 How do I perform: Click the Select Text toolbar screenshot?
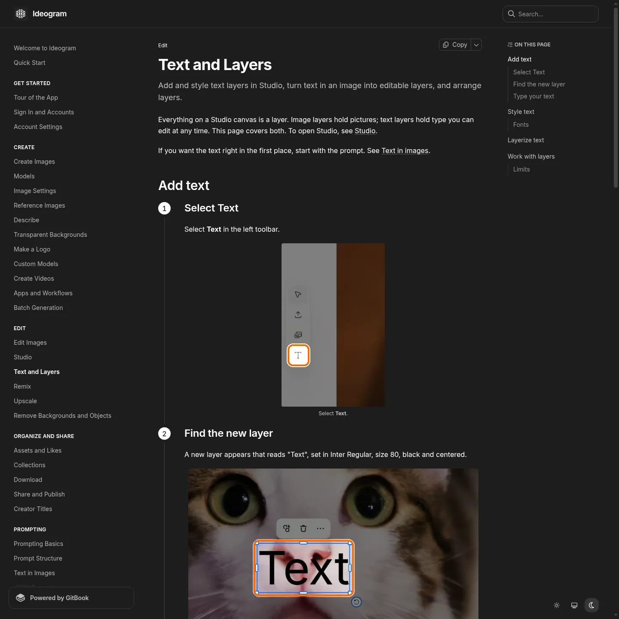tap(333, 325)
